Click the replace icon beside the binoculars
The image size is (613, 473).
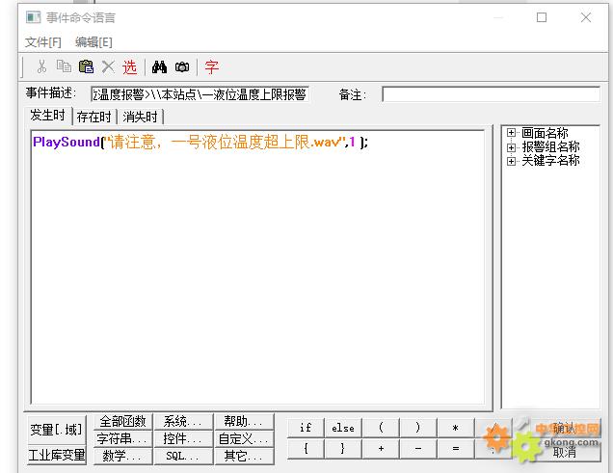[x=181, y=66]
